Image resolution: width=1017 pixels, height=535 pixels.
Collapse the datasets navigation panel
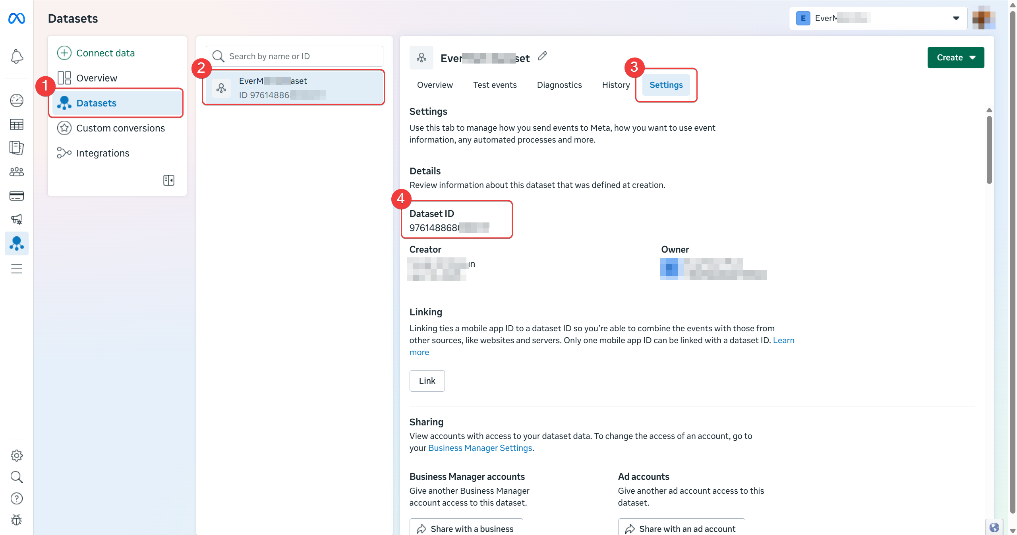point(169,180)
